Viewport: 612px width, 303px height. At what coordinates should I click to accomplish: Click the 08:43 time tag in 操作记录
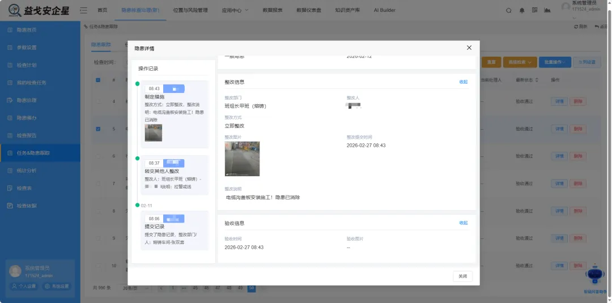click(x=154, y=88)
